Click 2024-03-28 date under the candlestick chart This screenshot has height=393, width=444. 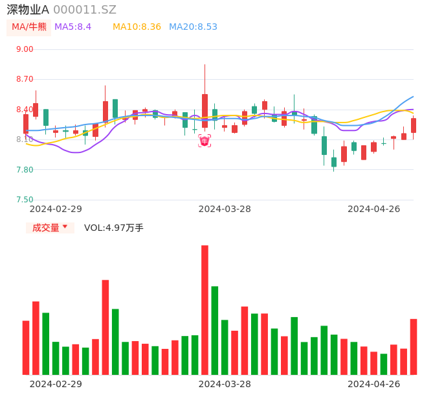225,209
